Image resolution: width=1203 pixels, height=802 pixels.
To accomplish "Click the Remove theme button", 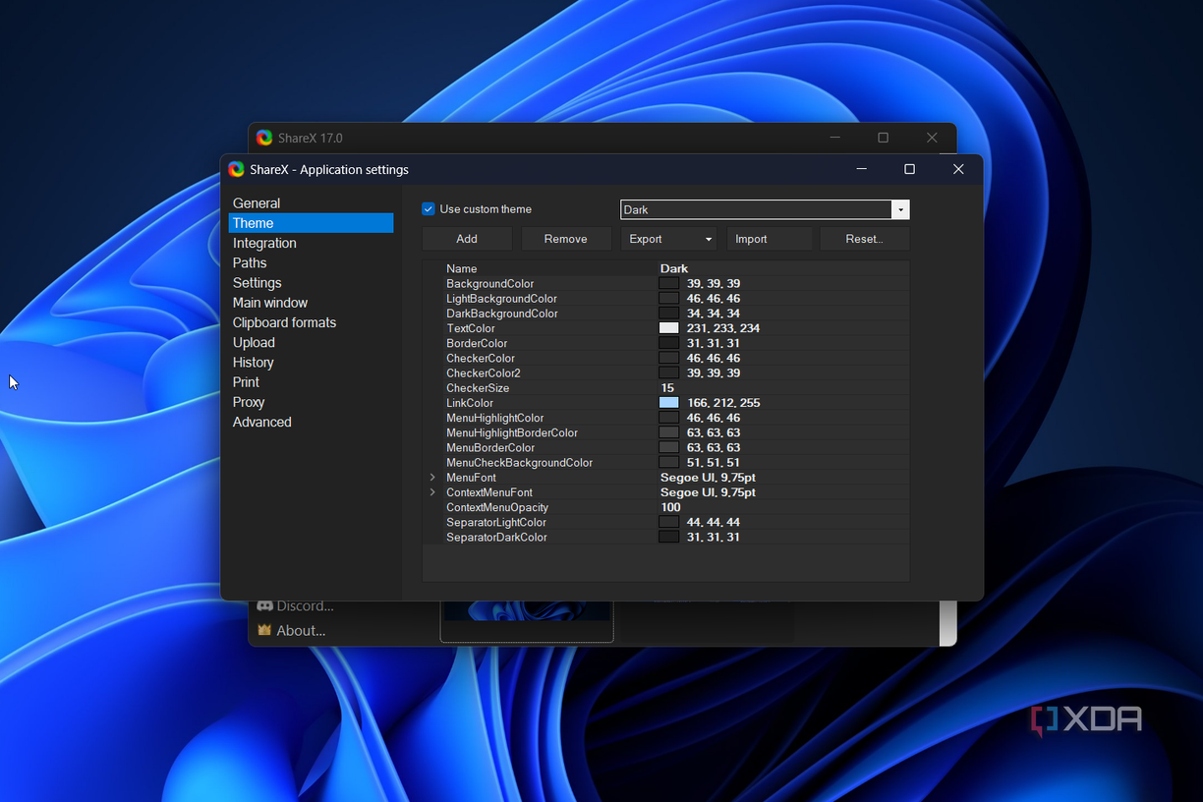I will click(x=566, y=239).
